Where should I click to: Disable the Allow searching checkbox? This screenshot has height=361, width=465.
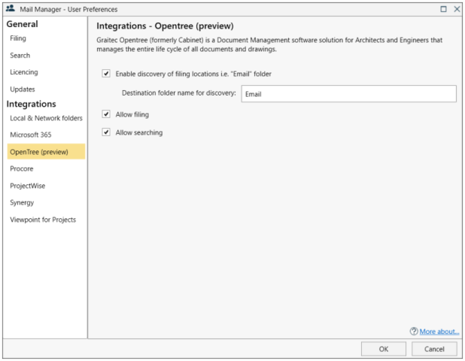pyautogui.click(x=106, y=132)
